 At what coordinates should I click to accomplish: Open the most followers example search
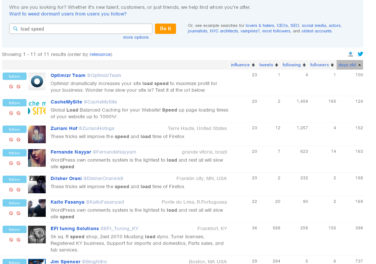(x=276, y=31)
